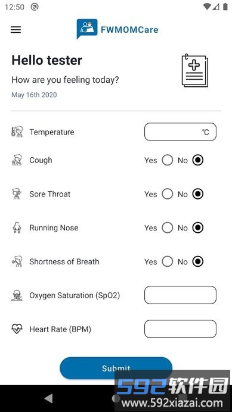The width and height of the screenshot is (232, 412).
Task: Tap the Temperature thermometer icon
Action: point(17,132)
